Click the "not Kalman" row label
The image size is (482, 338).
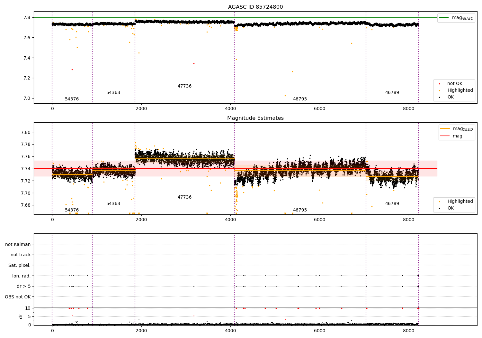pyautogui.click(x=18, y=245)
